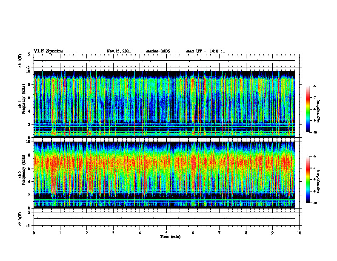Click the "ch.3(V)" axis label
The image size is (337, 261).
(x=20, y=219)
